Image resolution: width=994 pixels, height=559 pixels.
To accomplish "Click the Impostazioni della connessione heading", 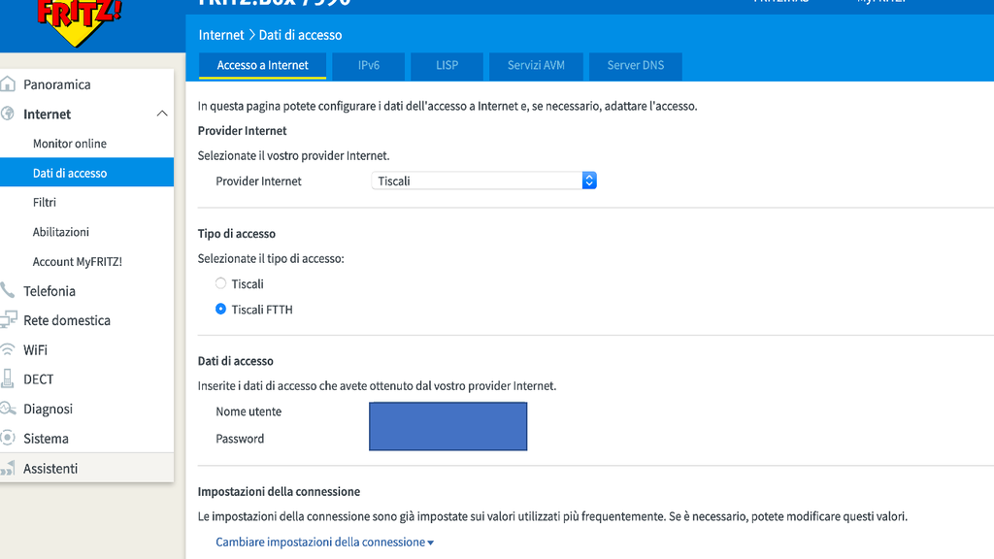I will (x=279, y=491).
